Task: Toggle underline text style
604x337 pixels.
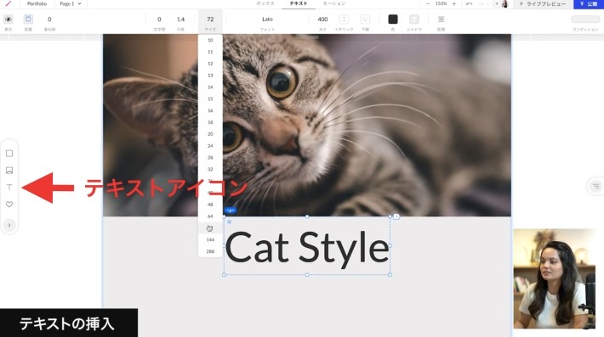Action: pos(365,20)
